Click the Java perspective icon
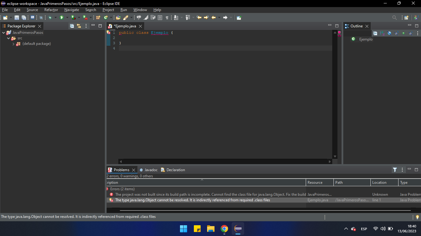421x236 pixels. pos(416,18)
